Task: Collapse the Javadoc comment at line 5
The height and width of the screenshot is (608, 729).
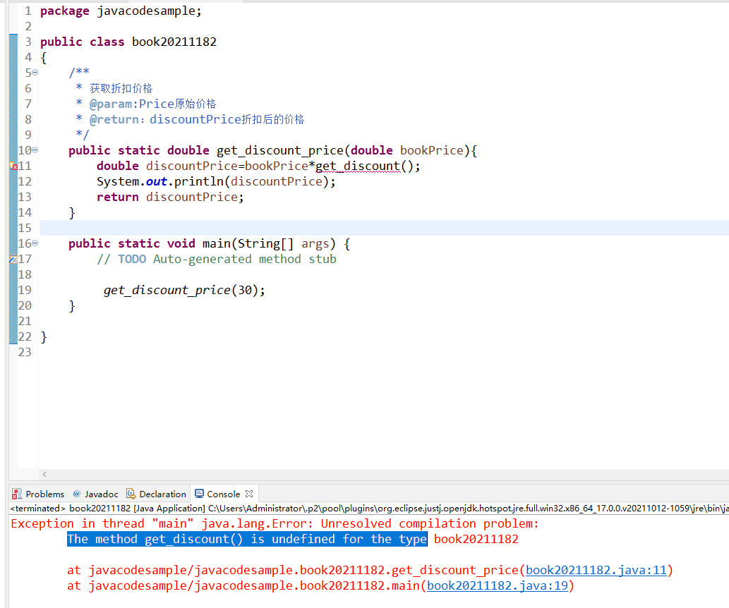Action: tap(35, 72)
